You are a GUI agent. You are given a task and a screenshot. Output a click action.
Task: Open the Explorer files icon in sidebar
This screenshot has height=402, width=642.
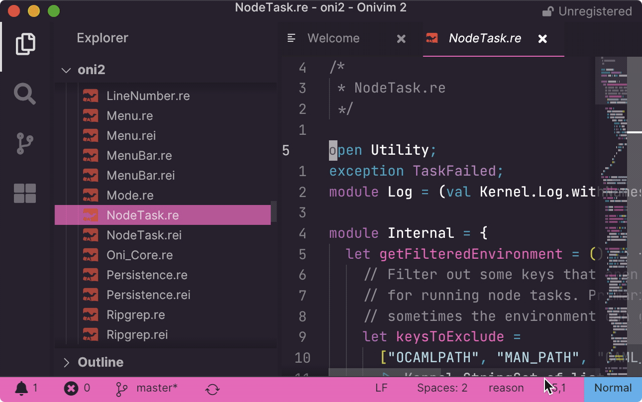(x=25, y=44)
